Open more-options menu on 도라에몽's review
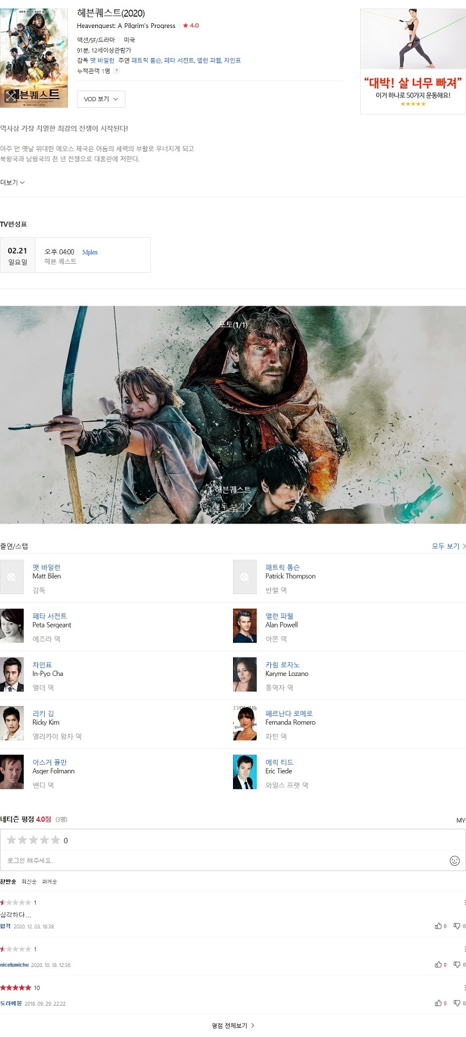Image resolution: width=466 pixels, height=1037 pixels. point(464,987)
